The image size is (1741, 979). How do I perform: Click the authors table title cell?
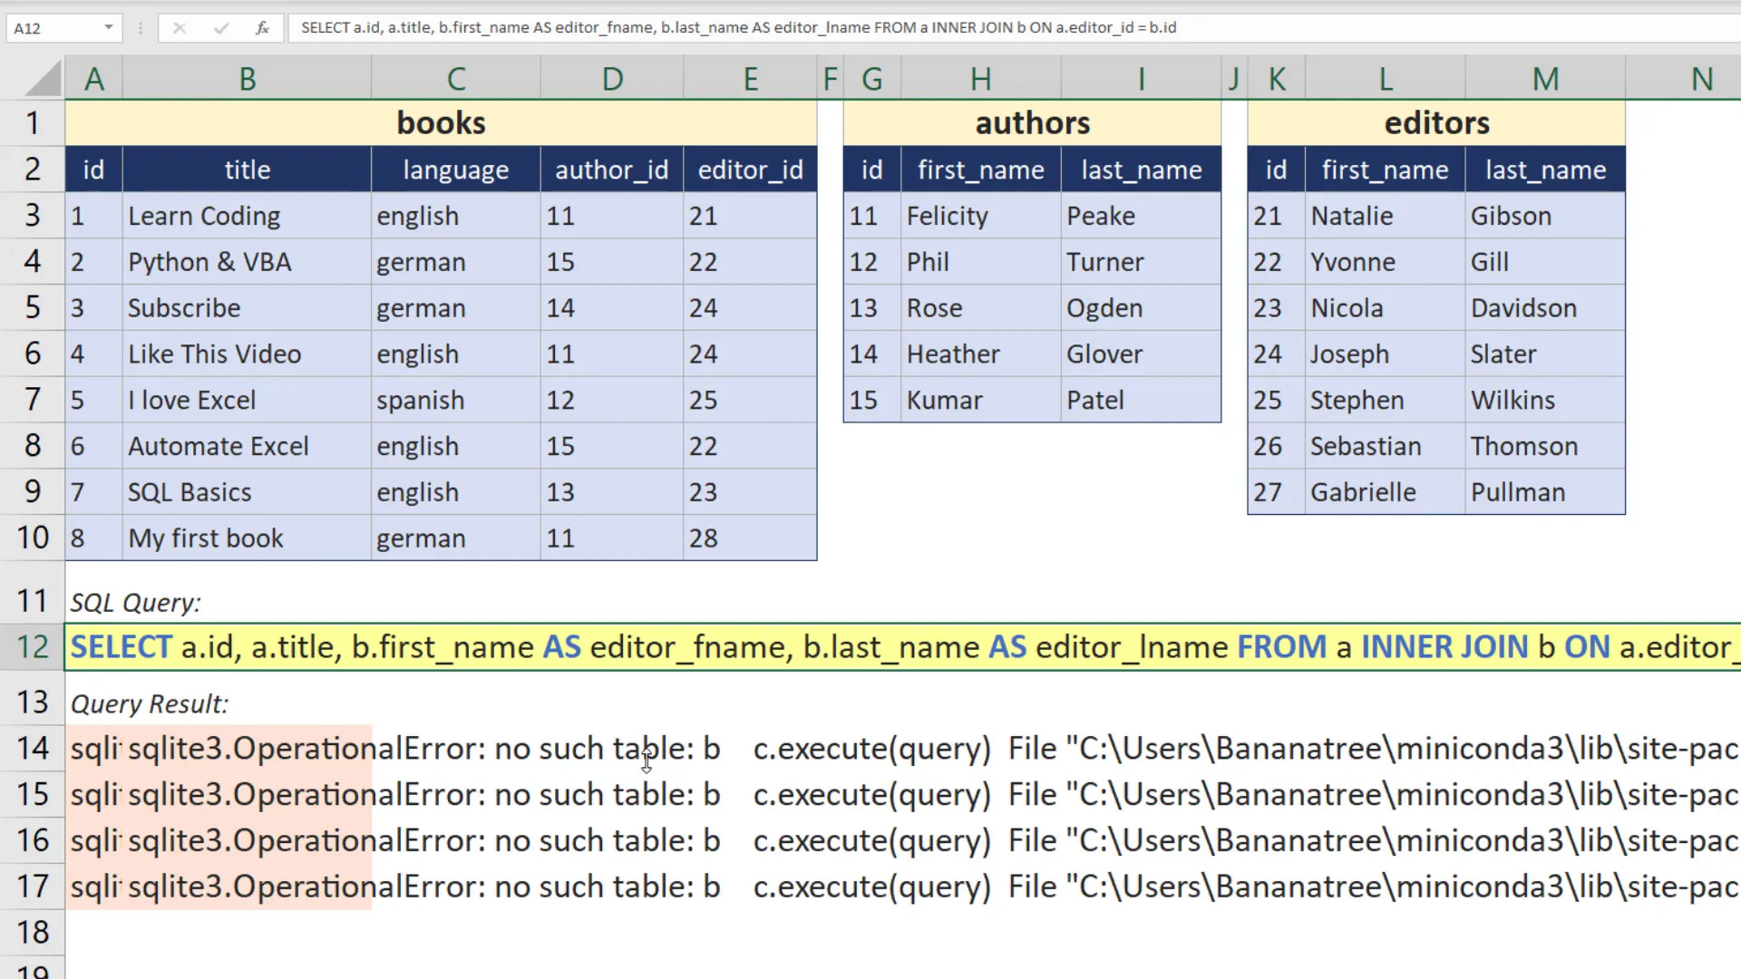pos(1032,123)
